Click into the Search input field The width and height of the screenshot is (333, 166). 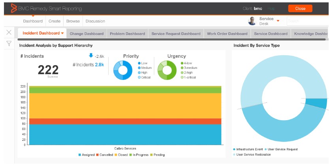coord(307,21)
